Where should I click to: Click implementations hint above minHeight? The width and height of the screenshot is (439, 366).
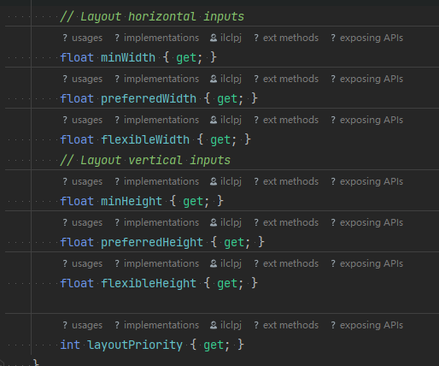point(157,181)
